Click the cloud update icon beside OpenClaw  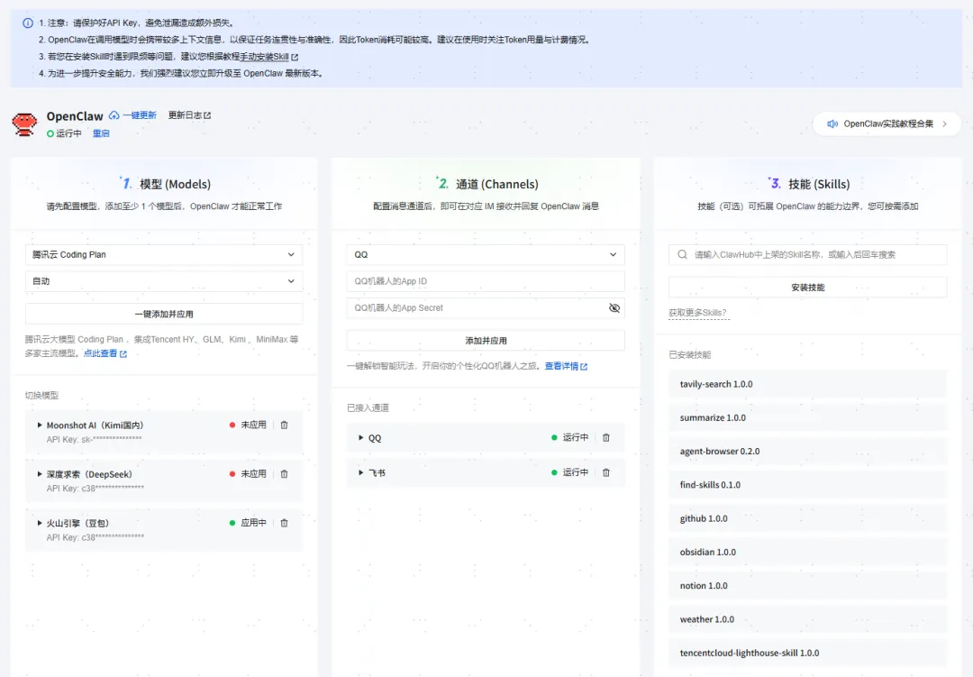click(114, 115)
